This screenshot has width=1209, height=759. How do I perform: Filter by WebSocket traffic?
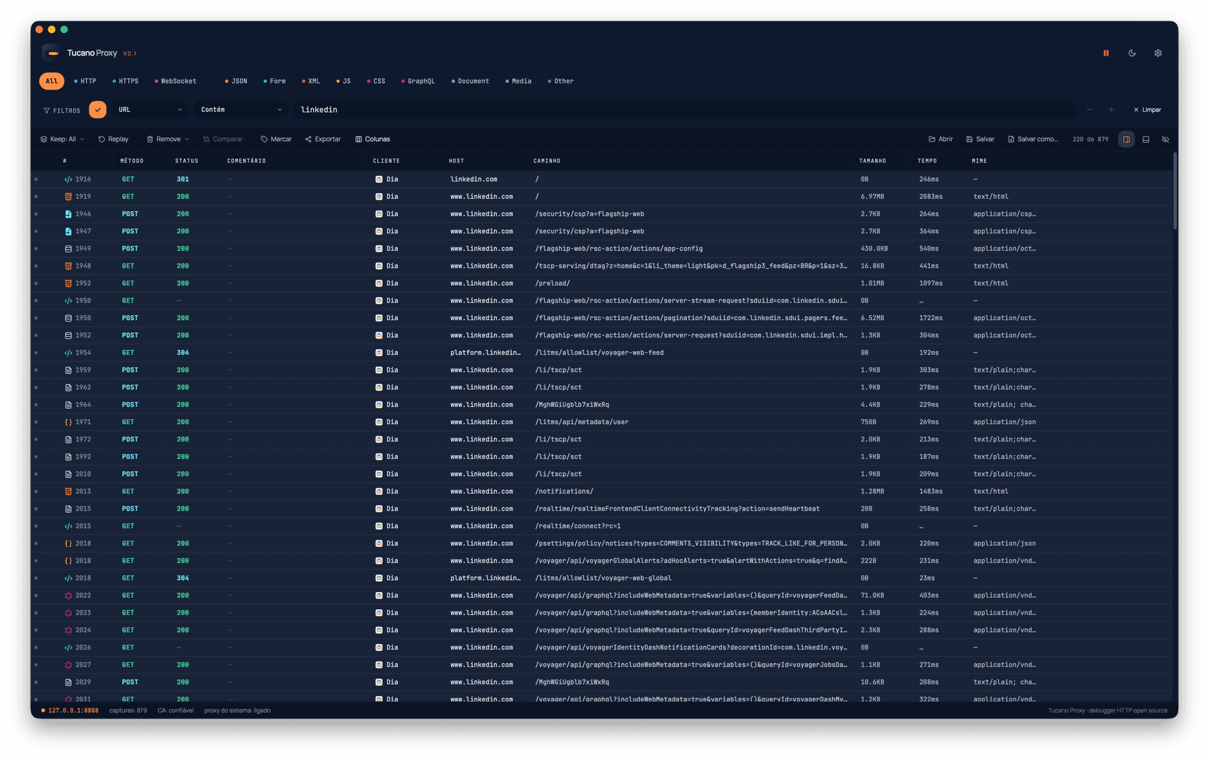[175, 81]
